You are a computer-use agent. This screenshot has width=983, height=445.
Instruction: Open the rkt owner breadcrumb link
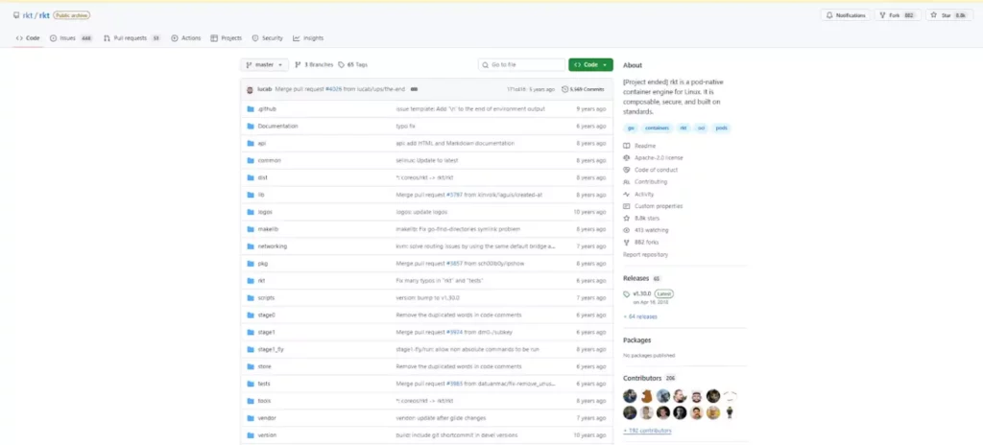click(27, 15)
